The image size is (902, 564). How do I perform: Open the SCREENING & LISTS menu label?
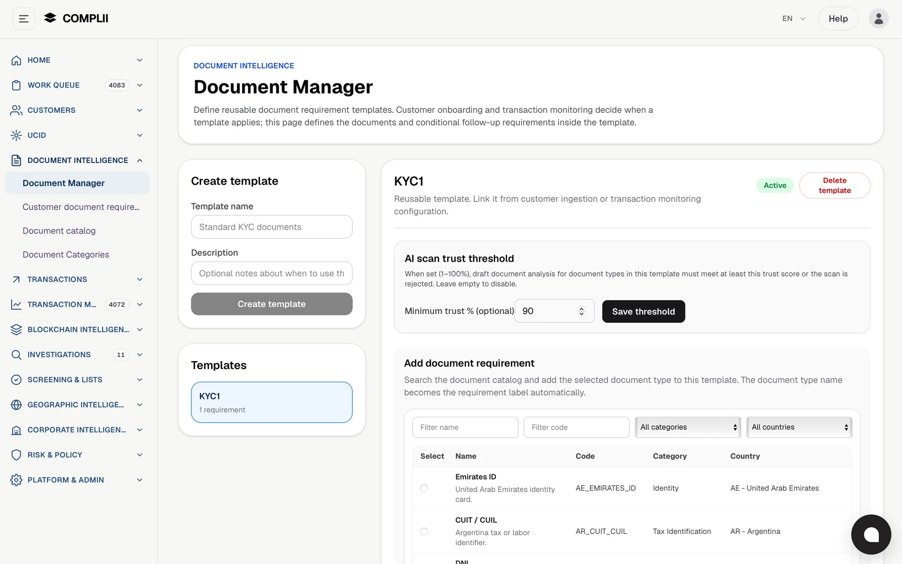click(x=65, y=380)
